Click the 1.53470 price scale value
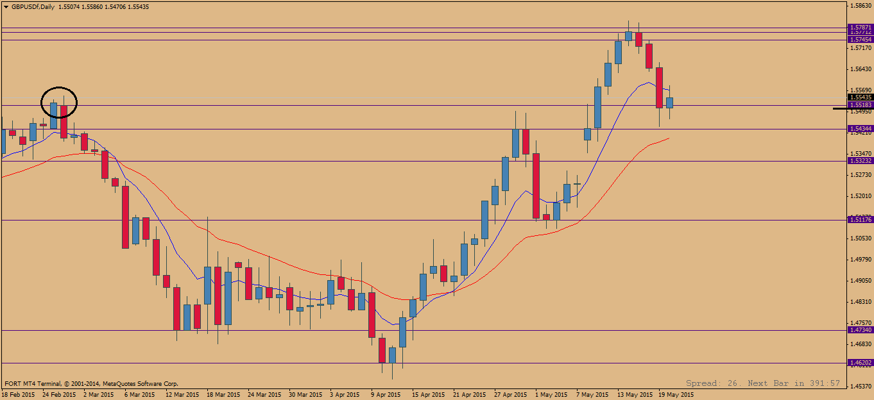 [861, 153]
